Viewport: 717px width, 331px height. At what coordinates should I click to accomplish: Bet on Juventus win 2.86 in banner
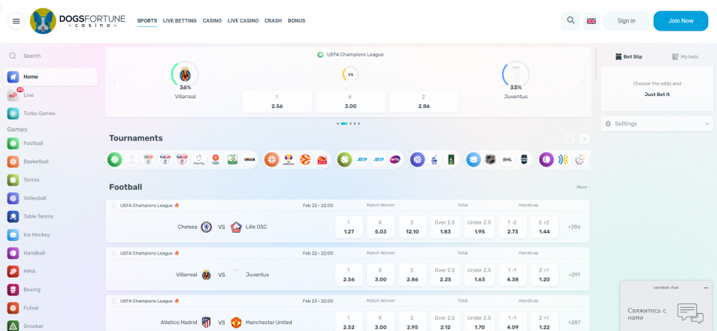pos(424,101)
